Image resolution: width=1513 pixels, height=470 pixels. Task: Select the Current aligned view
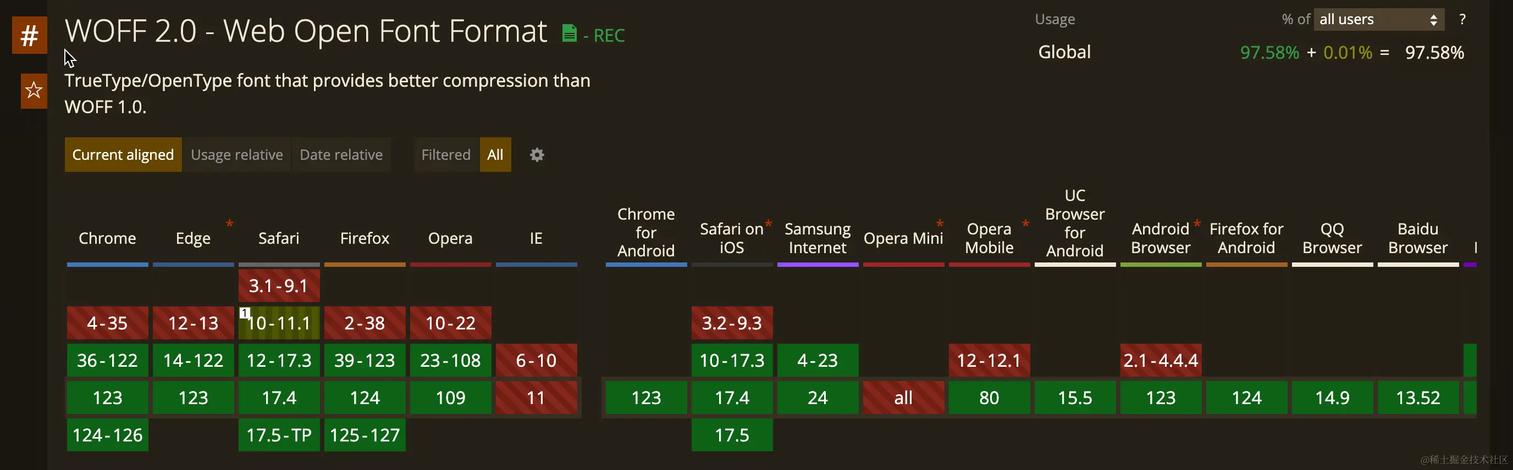[x=123, y=155]
